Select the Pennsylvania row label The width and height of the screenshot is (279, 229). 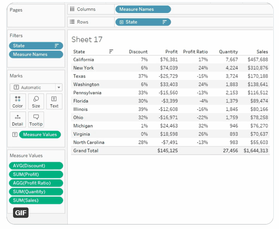coord(87,93)
